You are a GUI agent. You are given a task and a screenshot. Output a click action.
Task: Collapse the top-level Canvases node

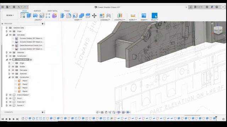coord(7,35)
